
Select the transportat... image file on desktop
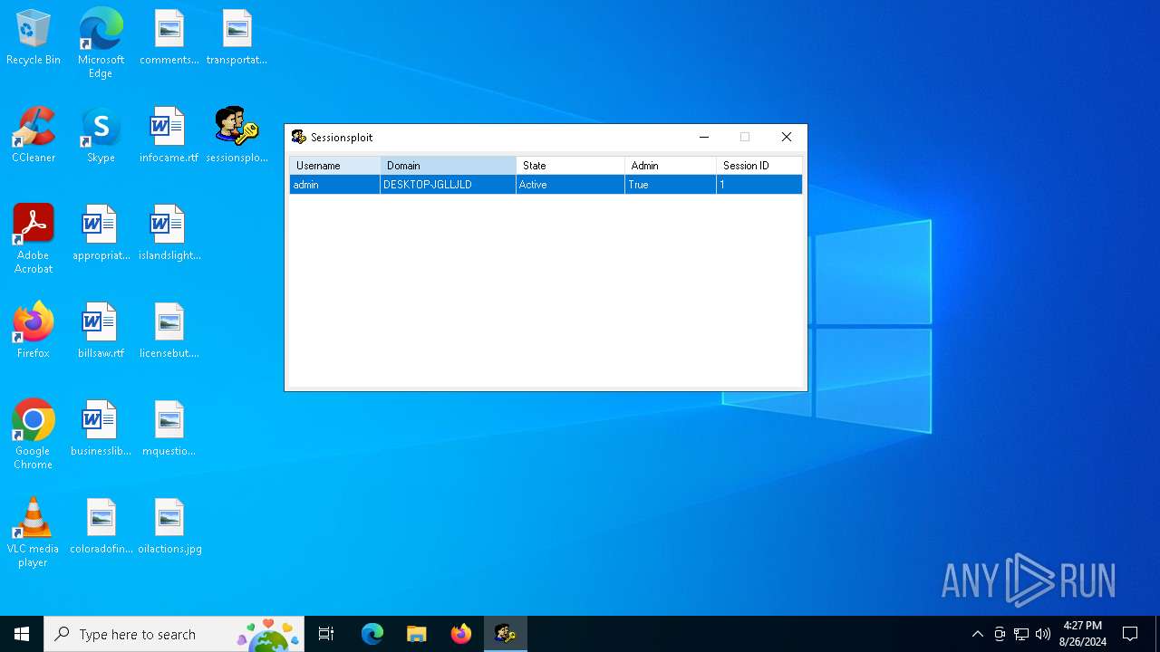point(237,38)
